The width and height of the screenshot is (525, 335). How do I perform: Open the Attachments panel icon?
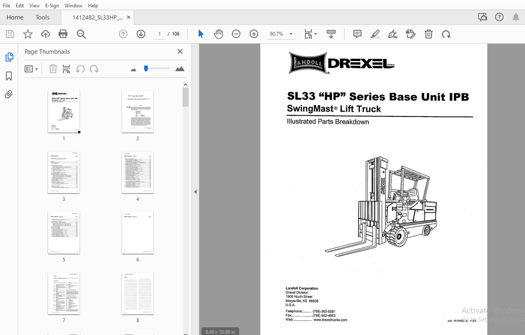[x=9, y=94]
